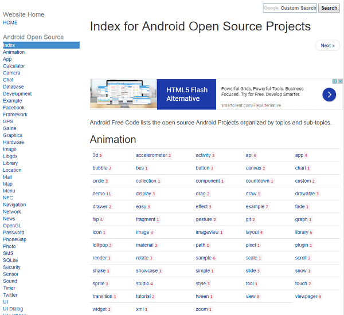Open the gesture animation topic
344x315 pixels.
(204, 219)
